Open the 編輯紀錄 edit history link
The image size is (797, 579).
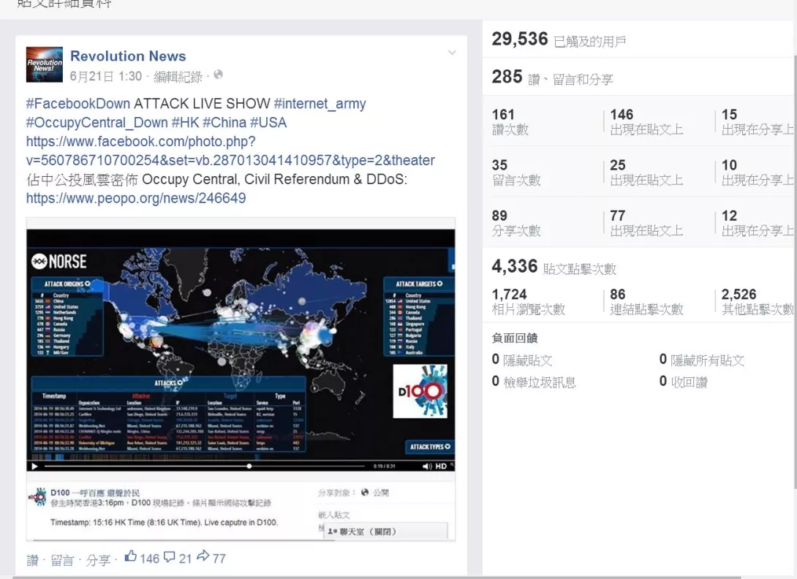(x=178, y=77)
